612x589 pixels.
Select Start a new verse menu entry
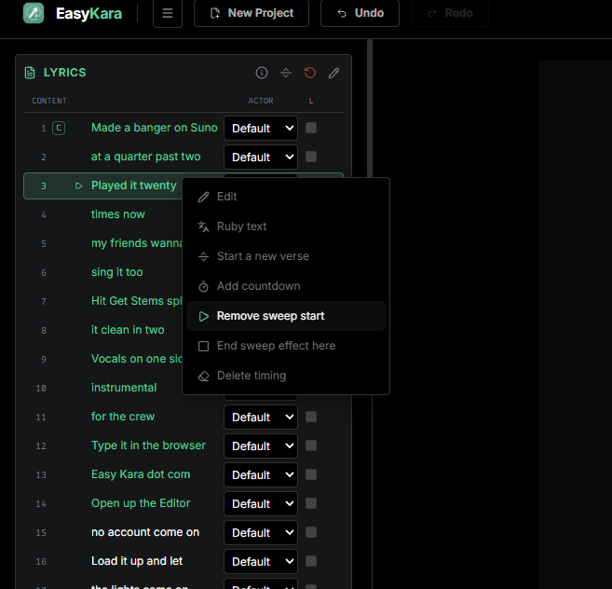(x=286, y=256)
